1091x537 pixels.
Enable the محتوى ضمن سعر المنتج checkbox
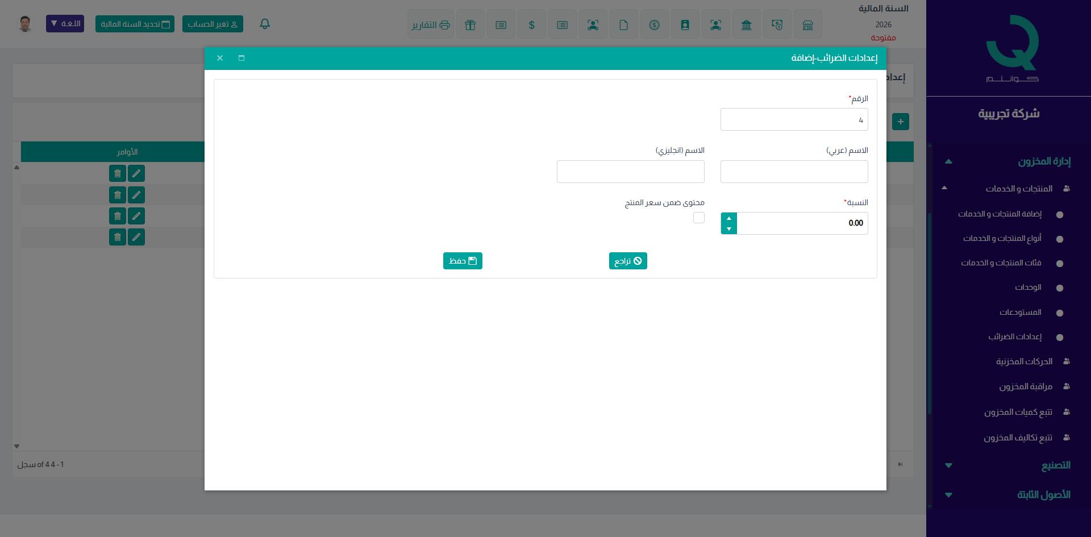698,218
